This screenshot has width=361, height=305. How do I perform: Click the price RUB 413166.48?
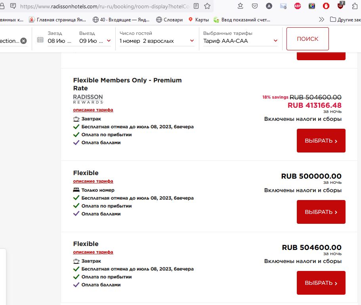[315, 105]
